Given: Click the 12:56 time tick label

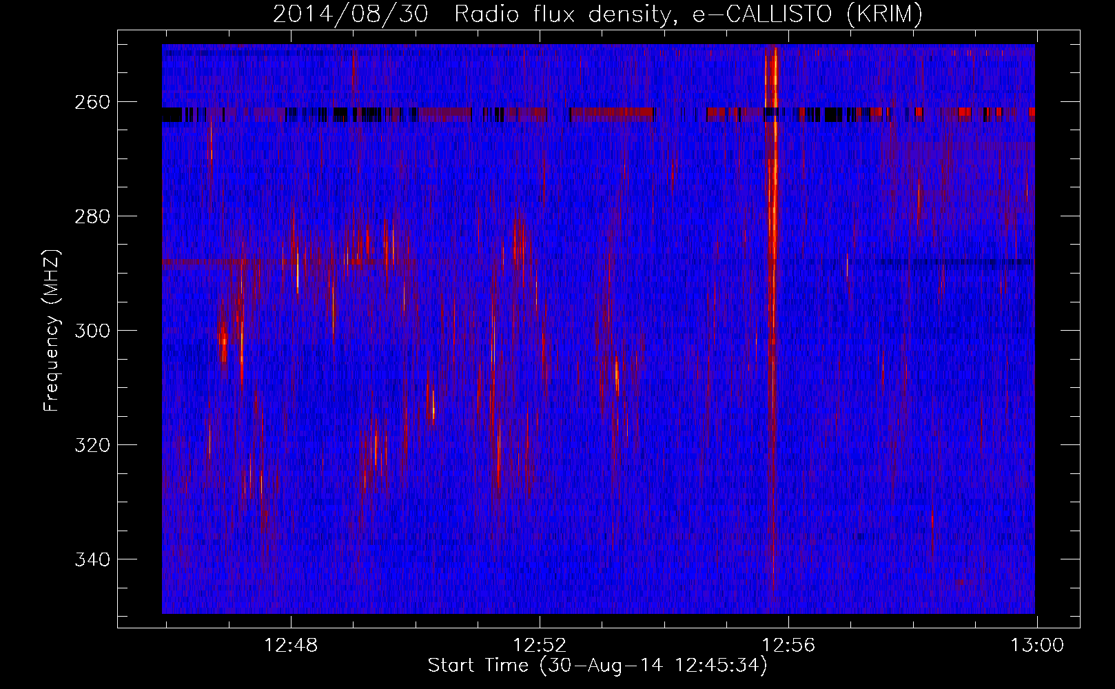Looking at the screenshot, I should pos(788,646).
